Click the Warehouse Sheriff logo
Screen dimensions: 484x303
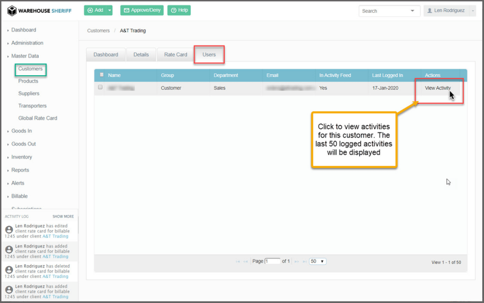[x=39, y=10]
